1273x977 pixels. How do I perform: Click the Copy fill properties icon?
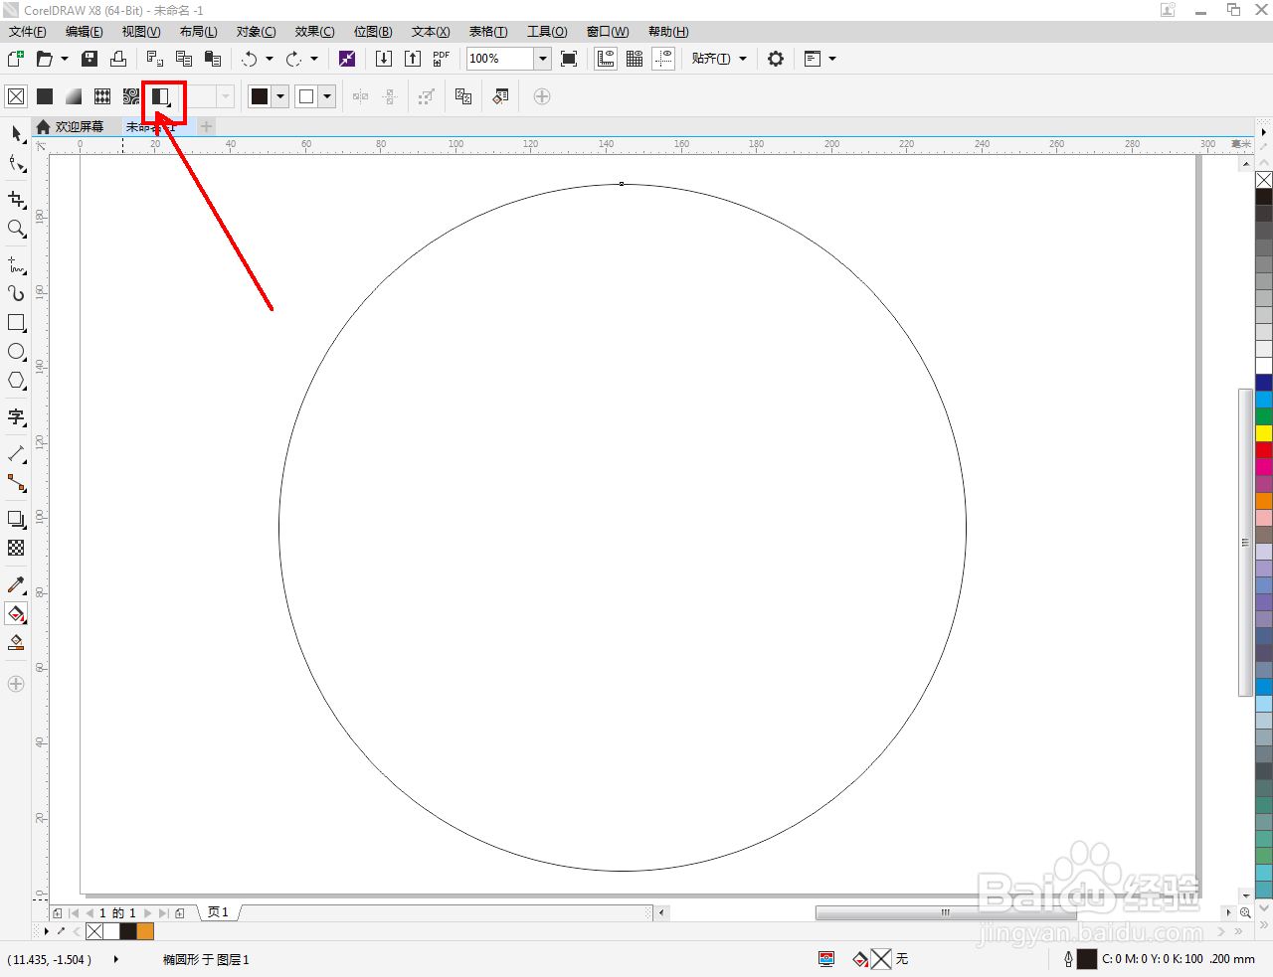463,96
